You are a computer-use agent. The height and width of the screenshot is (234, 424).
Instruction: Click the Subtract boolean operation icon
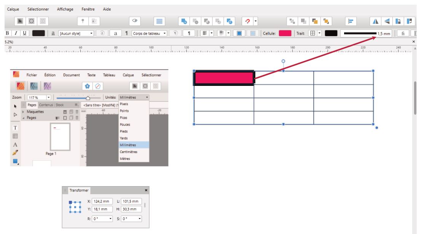coord(196,21)
